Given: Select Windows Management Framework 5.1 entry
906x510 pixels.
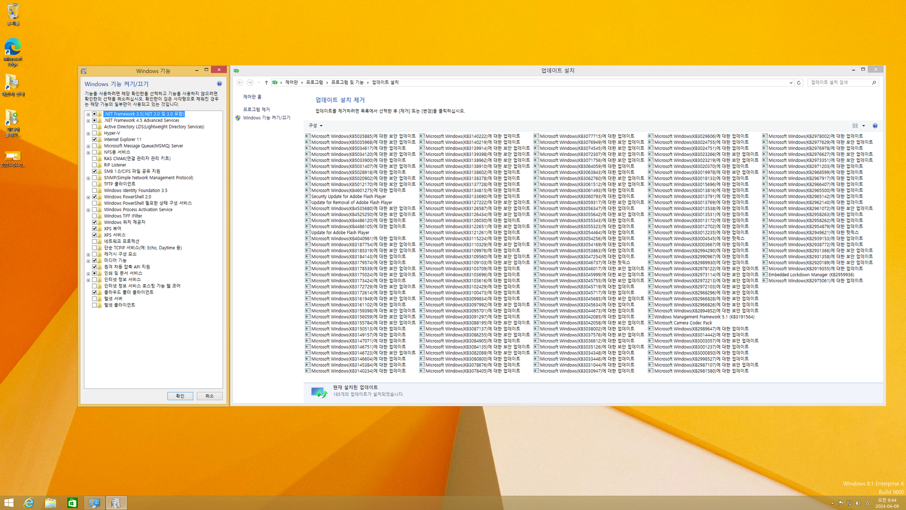Looking at the screenshot, I should pyautogui.click(x=701, y=317).
